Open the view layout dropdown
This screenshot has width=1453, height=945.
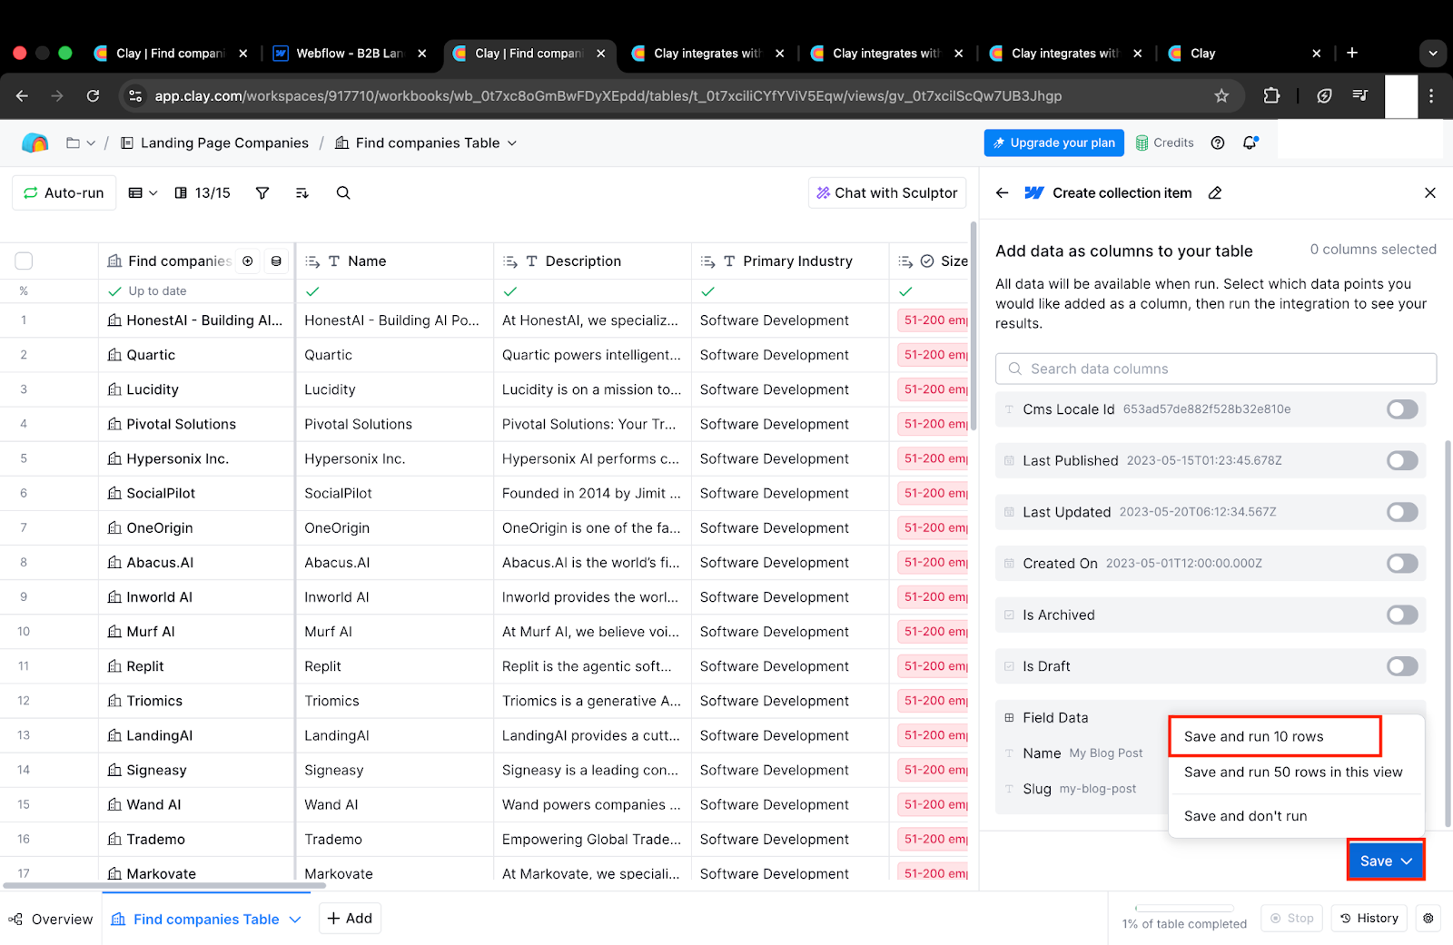point(143,192)
